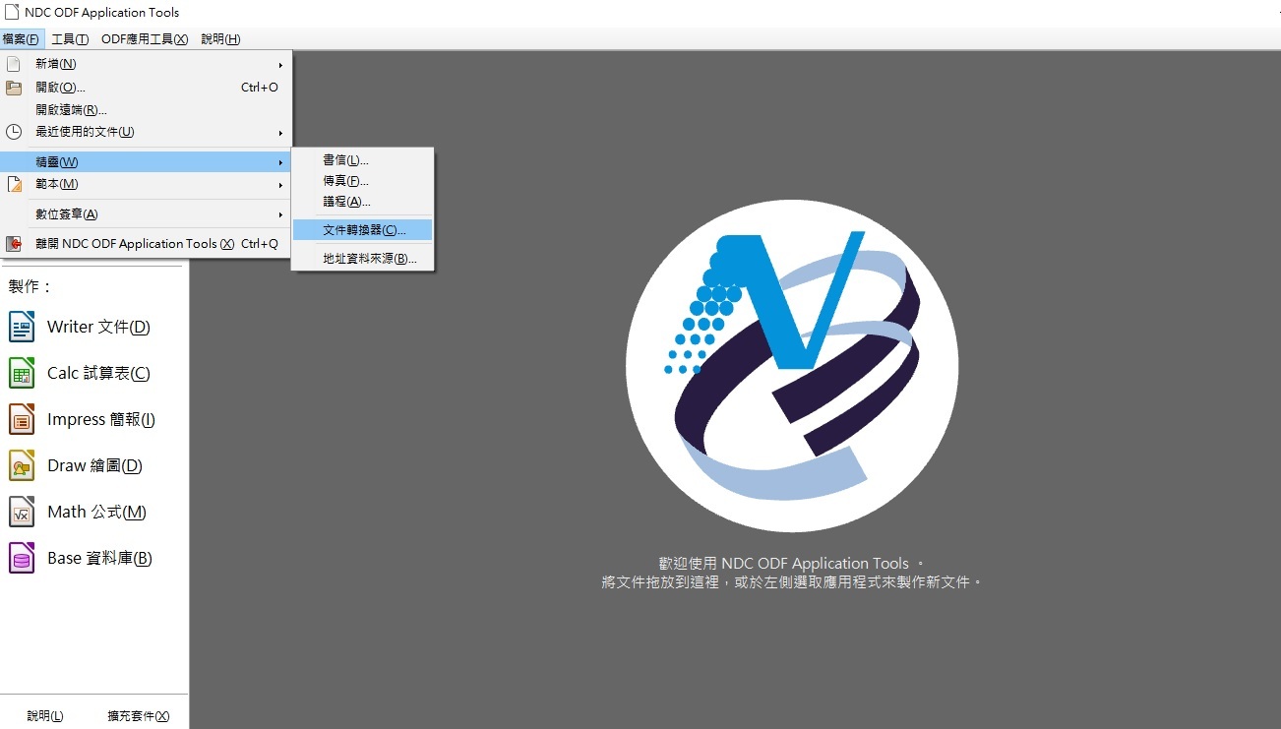Screen dimensions: 1281x729
Task: Choose 精靈(W) menu entry
Action: click(x=146, y=162)
